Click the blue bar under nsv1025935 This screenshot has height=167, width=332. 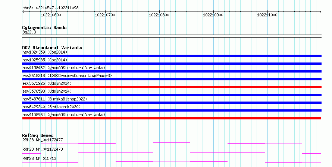172,64
